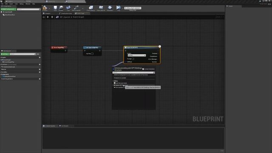
Task: Open the Asset menu
Action: click(x=11, y=4)
